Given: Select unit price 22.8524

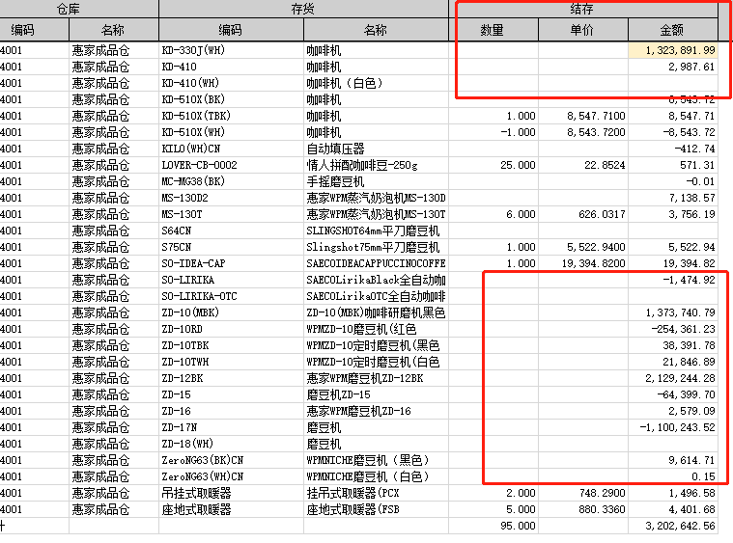Looking at the screenshot, I should pos(583,165).
